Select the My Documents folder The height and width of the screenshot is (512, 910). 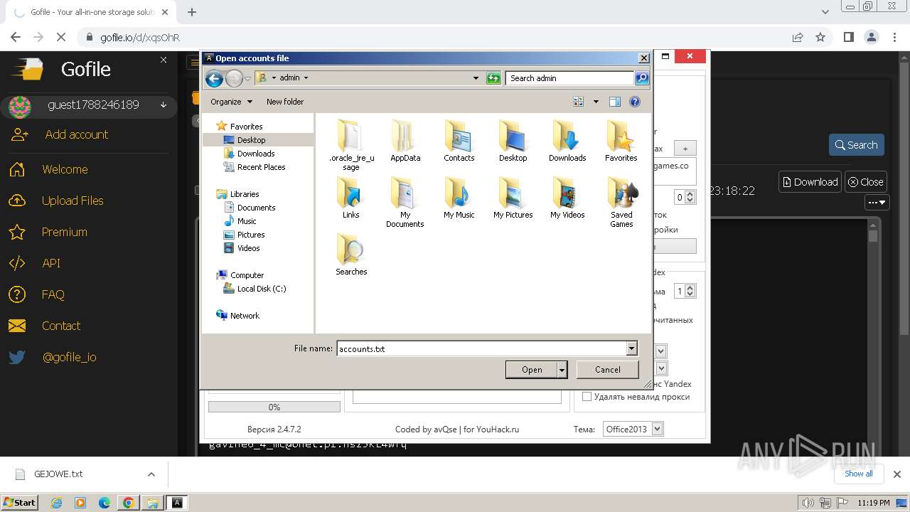point(405,202)
